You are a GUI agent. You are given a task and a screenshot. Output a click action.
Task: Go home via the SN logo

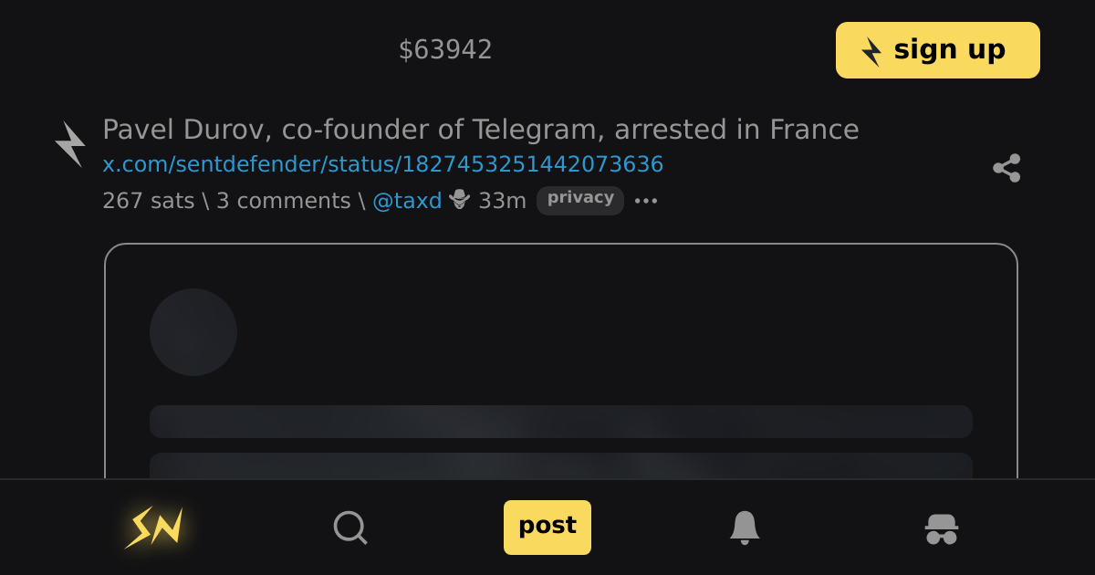pos(154,528)
